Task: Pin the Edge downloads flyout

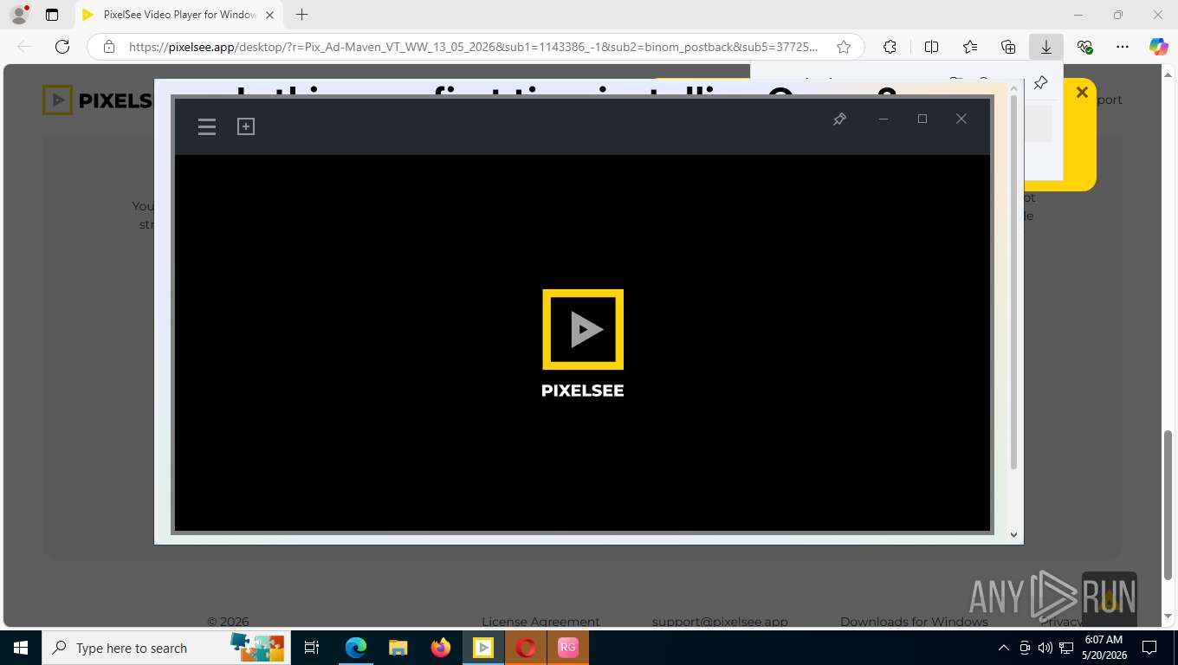Action: 1041,83
